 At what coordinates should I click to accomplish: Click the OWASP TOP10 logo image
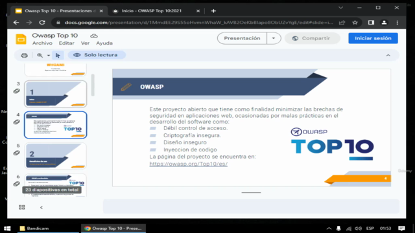[332, 144]
